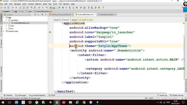Open the app run configuration dropdown
The height and width of the screenshot is (105, 187).
point(53,8)
